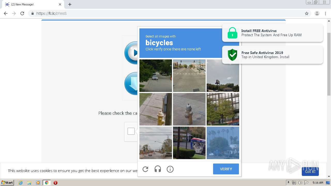Open captcha help info icon
The image size is (331, 186).
click(x=170, y=169)
